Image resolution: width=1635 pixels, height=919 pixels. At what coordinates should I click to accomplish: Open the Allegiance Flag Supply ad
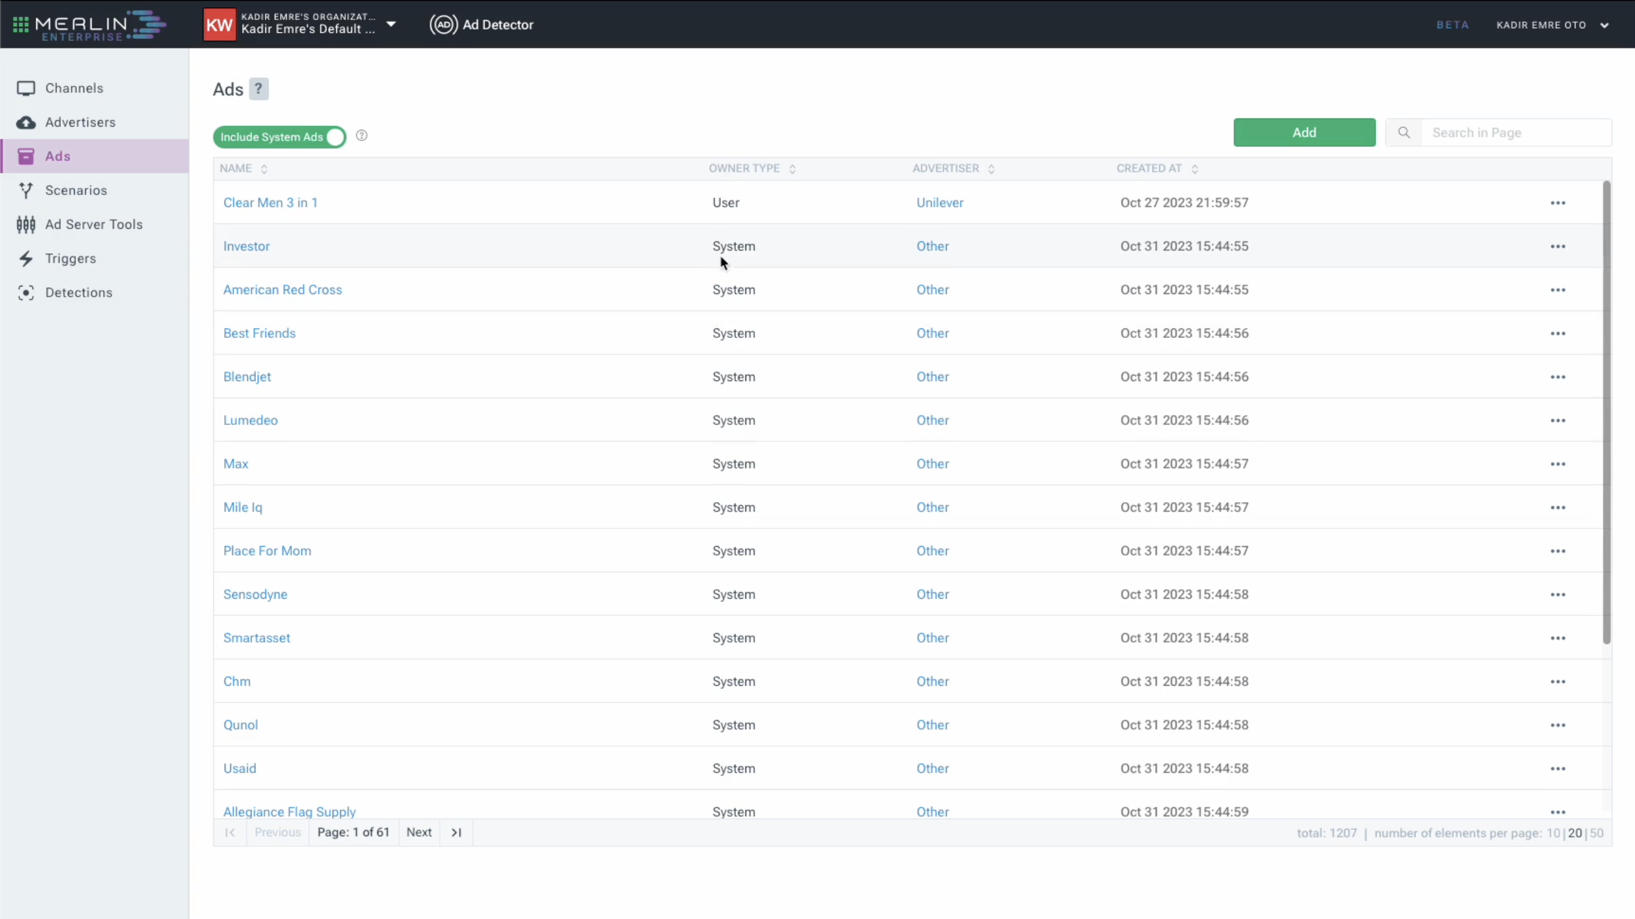[289, 812]
